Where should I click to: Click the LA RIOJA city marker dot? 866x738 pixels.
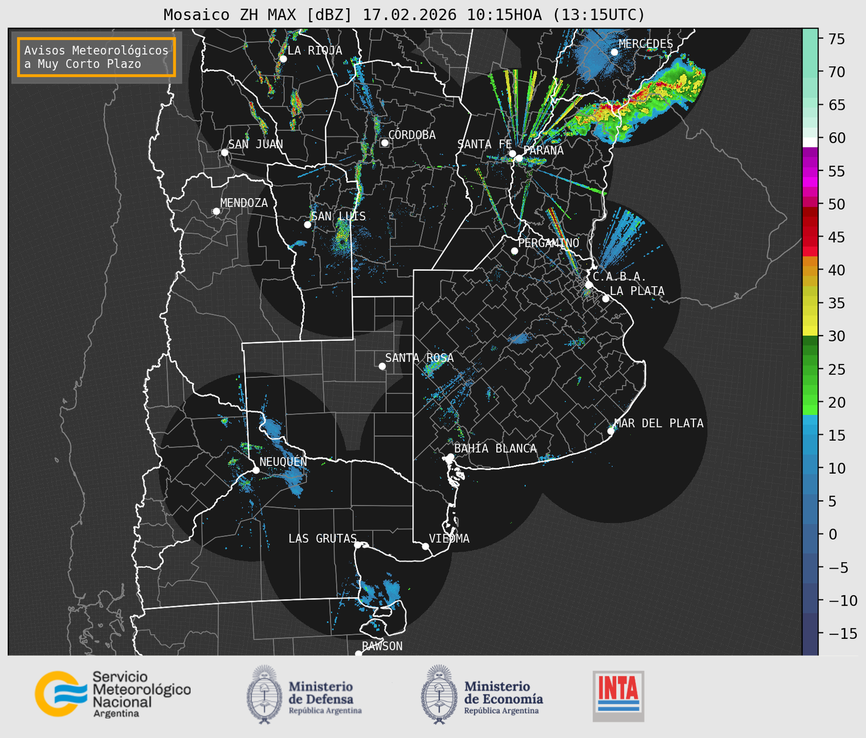click(x=283, y=59)
